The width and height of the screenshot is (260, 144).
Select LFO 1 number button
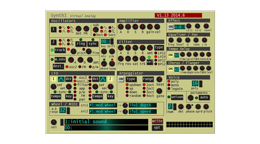53,79
